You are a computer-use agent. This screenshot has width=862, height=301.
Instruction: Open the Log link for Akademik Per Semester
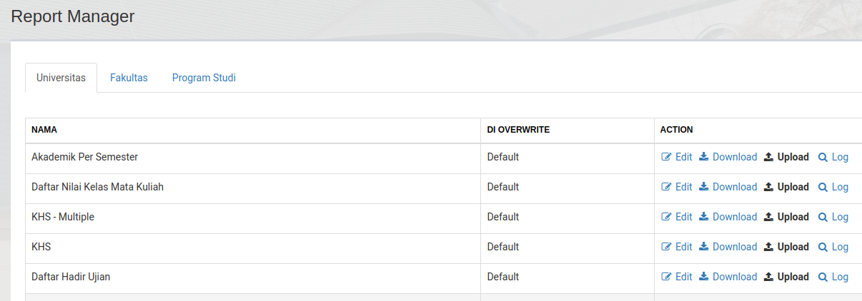840,157
